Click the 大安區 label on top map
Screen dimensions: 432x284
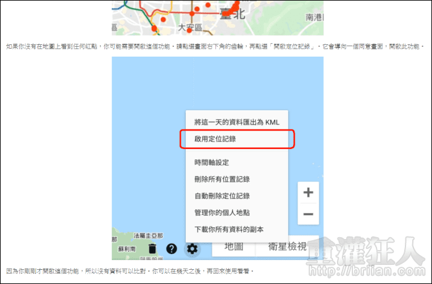pos(190,28)
